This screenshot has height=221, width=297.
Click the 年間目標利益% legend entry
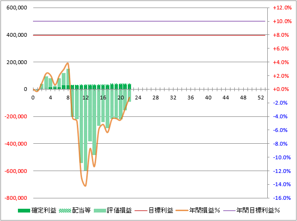252,210
